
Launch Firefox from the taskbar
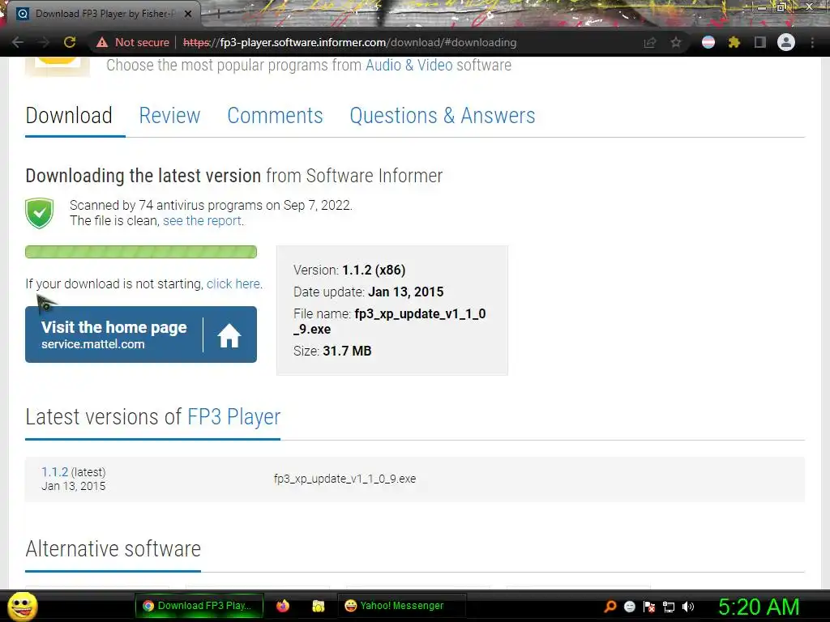coord(283,606)
